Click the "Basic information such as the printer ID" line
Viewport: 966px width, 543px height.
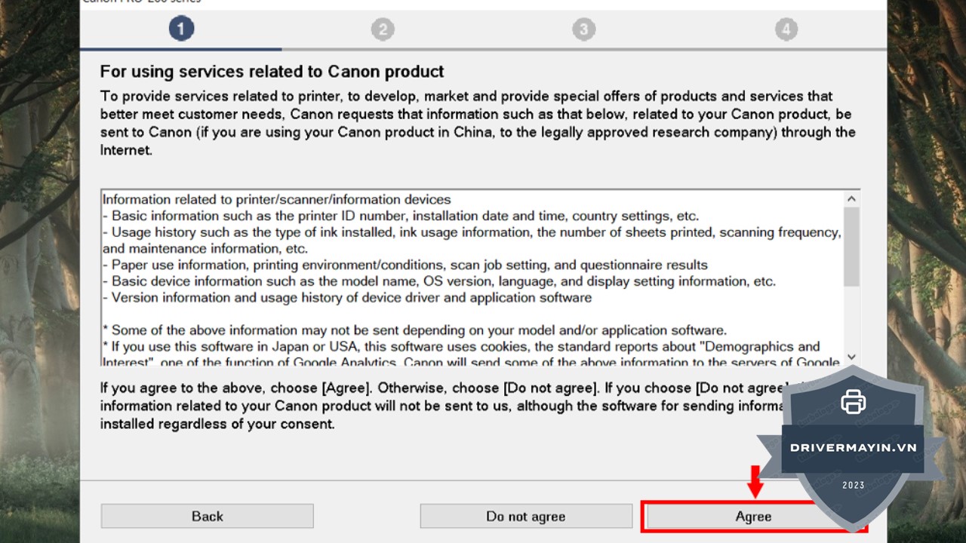(401, 216)
